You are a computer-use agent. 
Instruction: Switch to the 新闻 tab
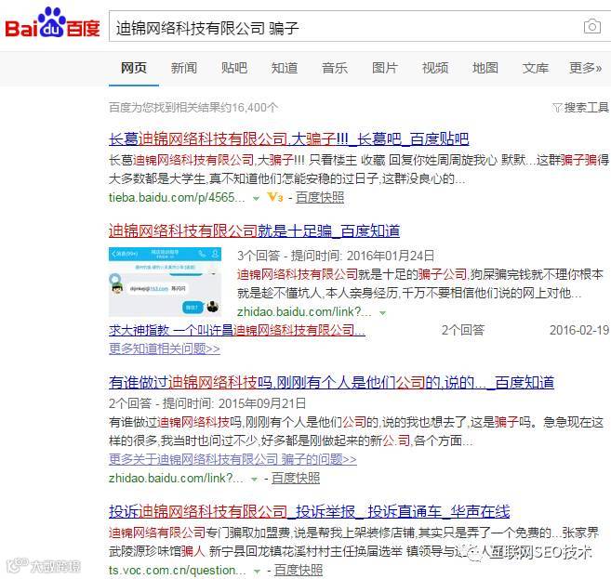click(x=184, y=68)
